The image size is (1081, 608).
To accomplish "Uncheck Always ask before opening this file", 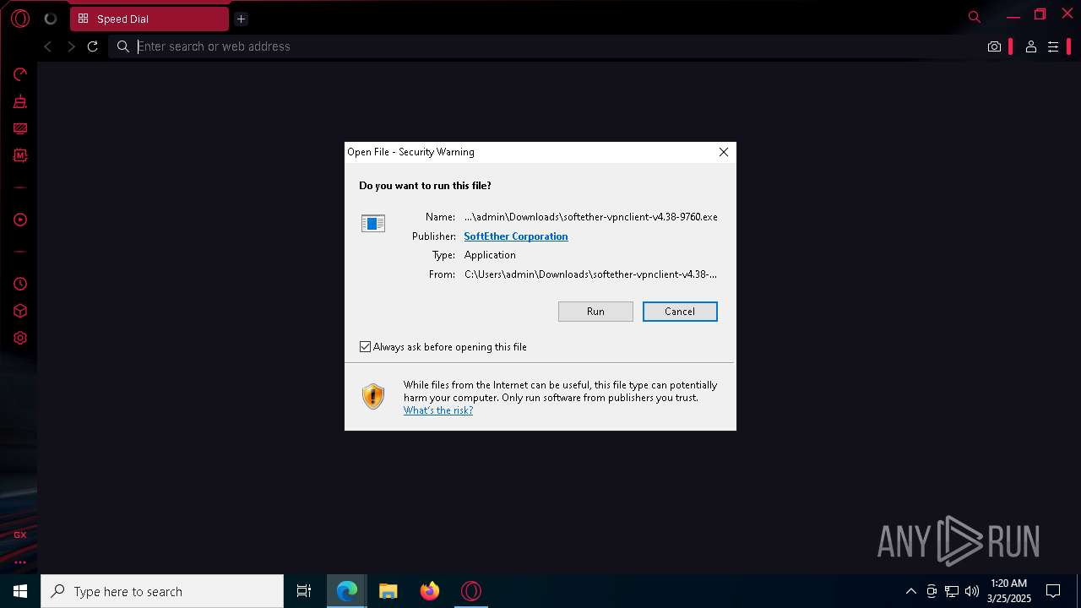I will point(366,347).
